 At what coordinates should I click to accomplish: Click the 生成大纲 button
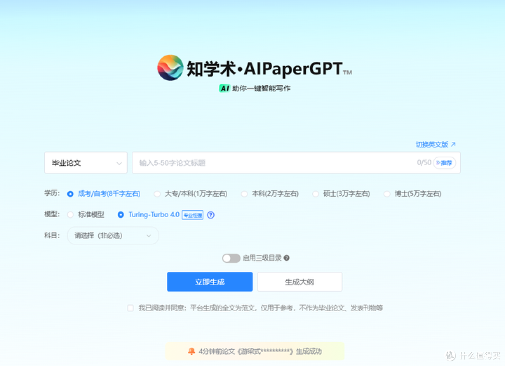click(x=300, y=282)
